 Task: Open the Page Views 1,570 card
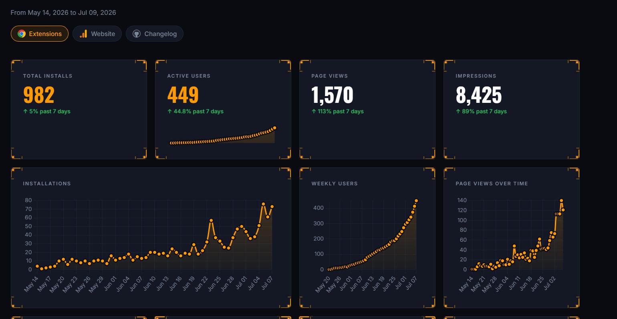point(367,110)
